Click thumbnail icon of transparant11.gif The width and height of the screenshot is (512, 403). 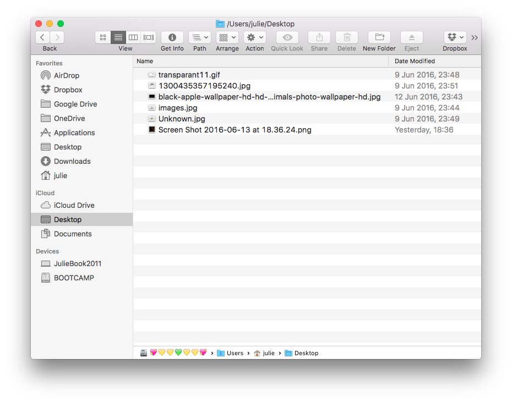pos(152,75)
